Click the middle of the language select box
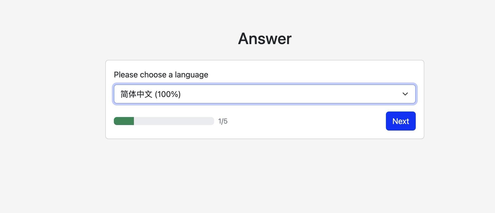 pos(265,94)
